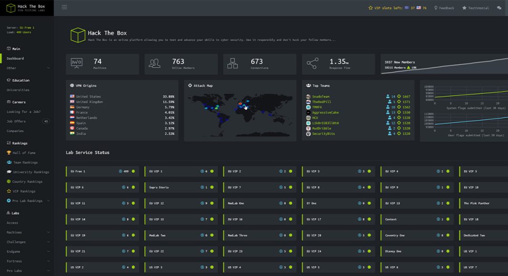Select the Coventry One lab tile
The width and height of the screenshot is (508, 276).
(417, 236)
